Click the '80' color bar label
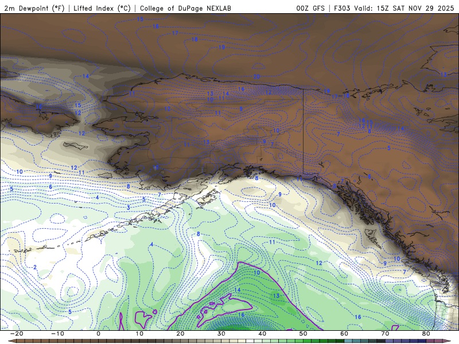The image size is (459, 344). 426,334
